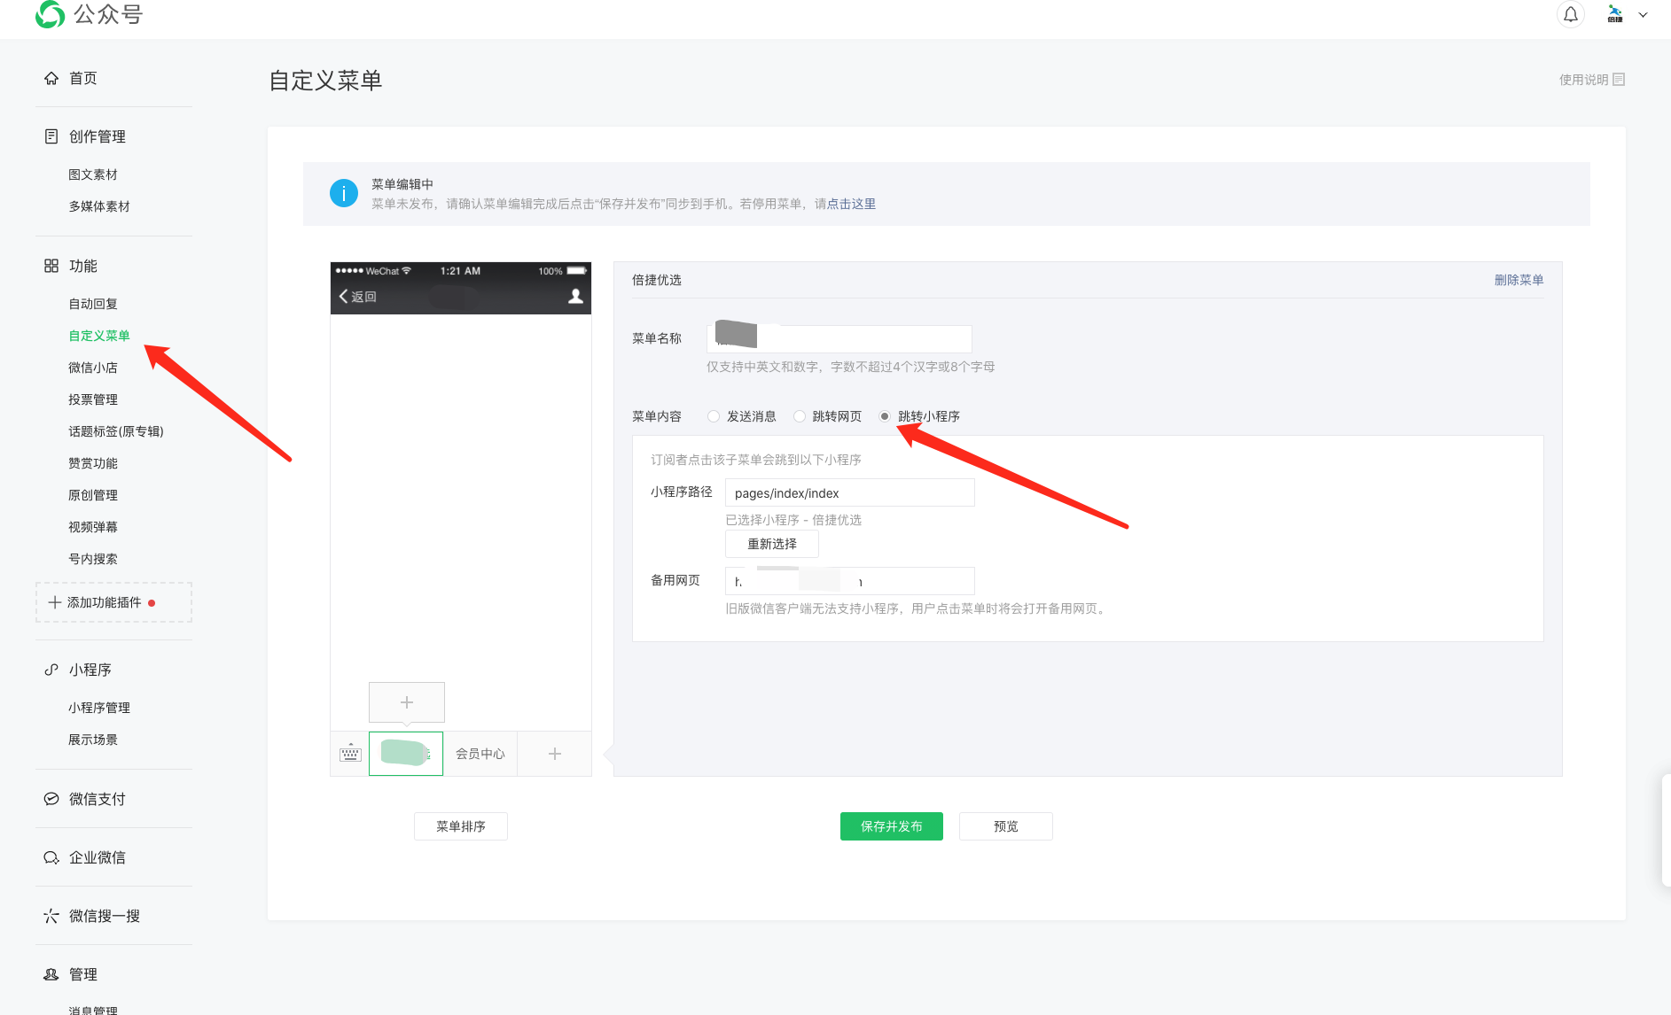
Task: Select the 会员中心 menu tab in preview
Action: 480,754
